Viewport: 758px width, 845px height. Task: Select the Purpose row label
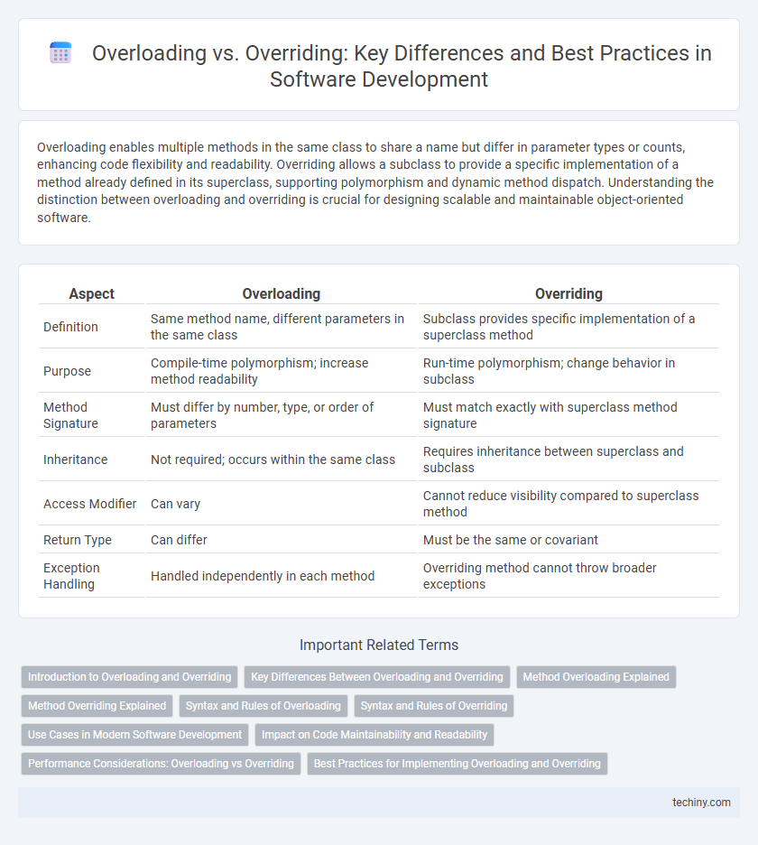click(67, 371)
